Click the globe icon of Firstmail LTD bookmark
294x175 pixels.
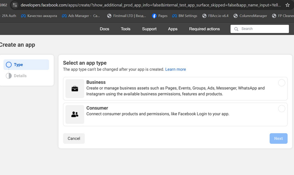tap(109, 16)
